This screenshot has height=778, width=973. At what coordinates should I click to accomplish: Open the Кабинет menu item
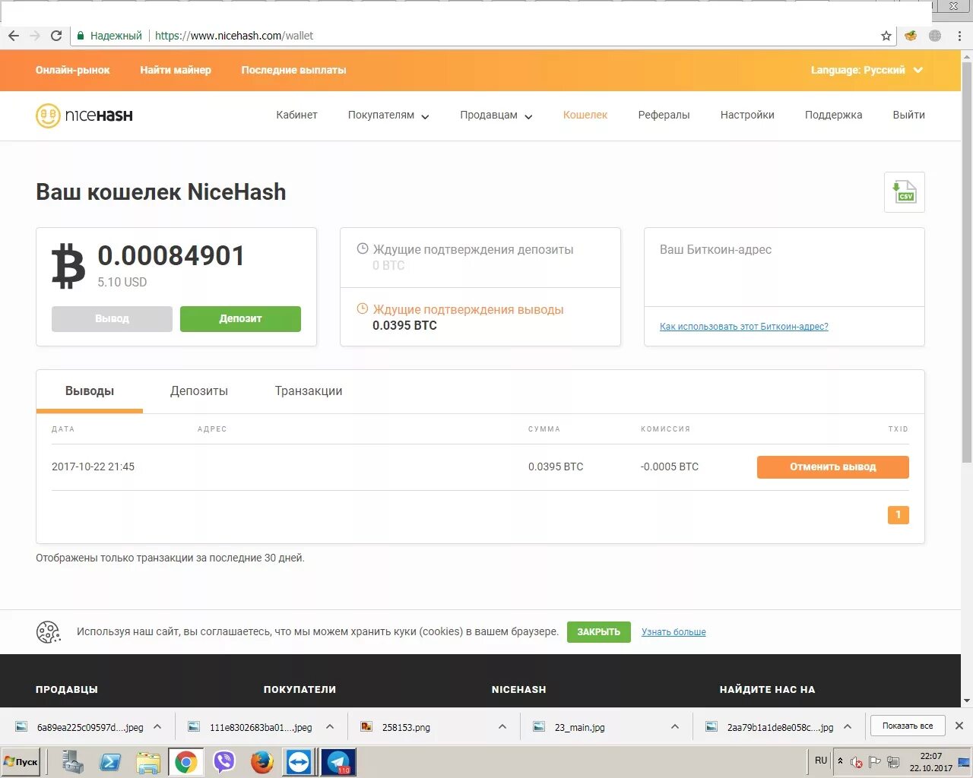tap(296, 115)
